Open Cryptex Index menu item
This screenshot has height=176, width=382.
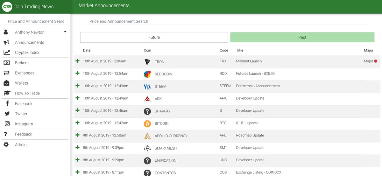27,53
